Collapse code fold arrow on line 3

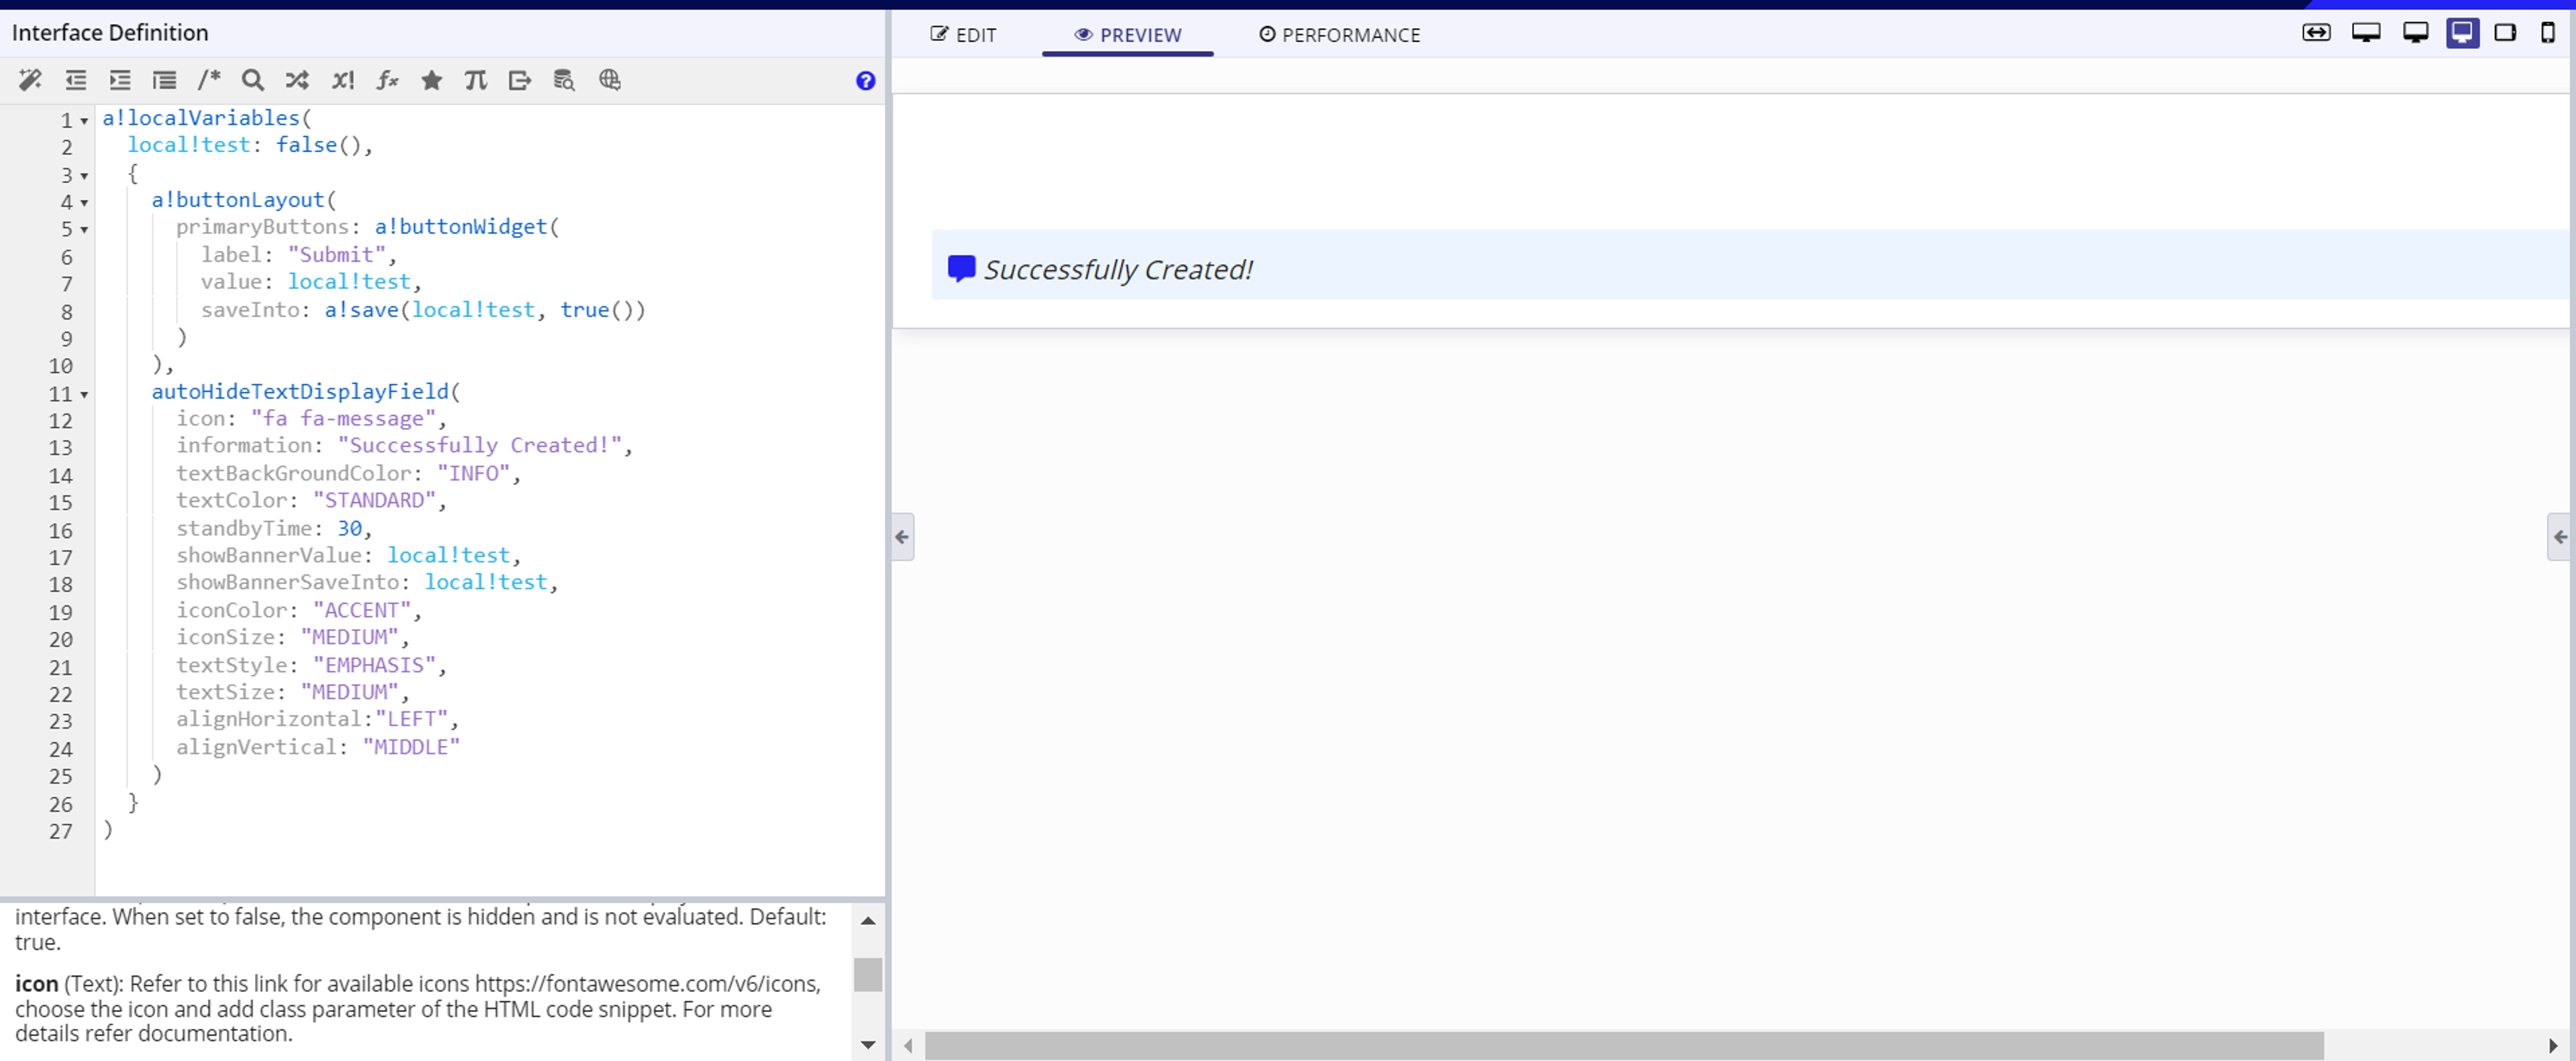(84, 176)
